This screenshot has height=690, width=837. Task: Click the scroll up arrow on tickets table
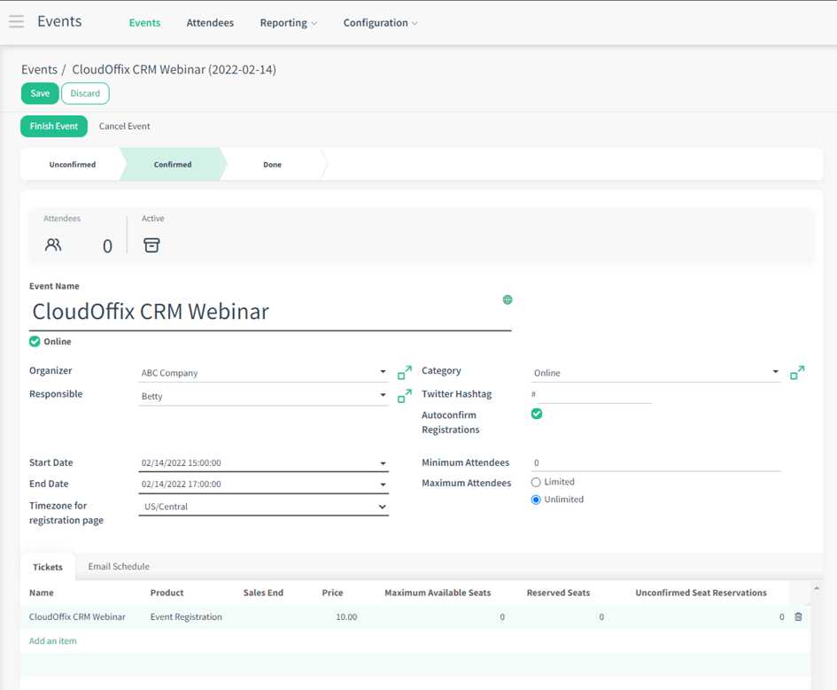click(817, 587)
